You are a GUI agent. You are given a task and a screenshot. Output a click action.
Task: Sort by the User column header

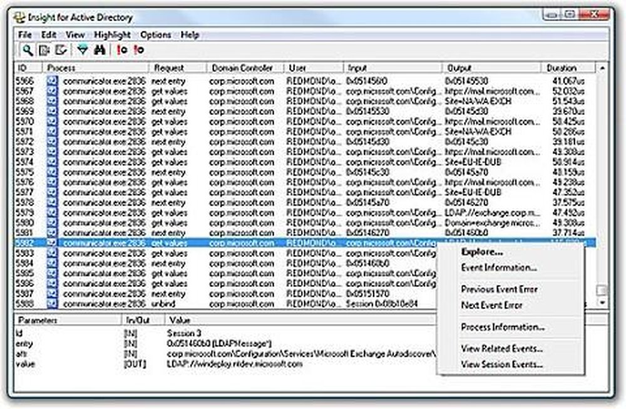tap(314, 68)
